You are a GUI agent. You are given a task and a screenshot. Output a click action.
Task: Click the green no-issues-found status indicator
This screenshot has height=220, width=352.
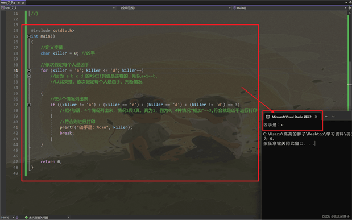point(36,217)
